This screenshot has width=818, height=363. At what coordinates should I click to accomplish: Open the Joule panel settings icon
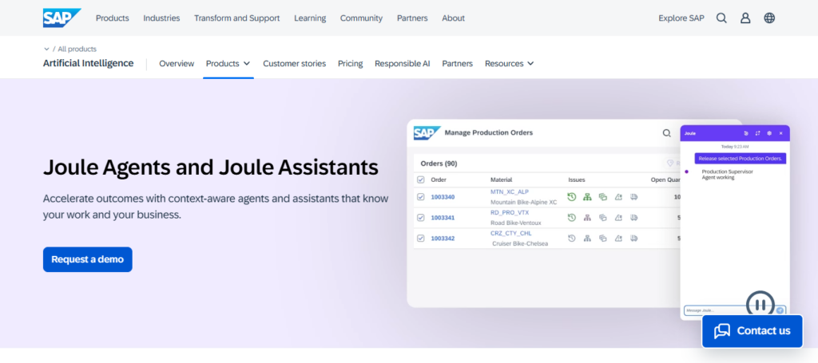769,133
